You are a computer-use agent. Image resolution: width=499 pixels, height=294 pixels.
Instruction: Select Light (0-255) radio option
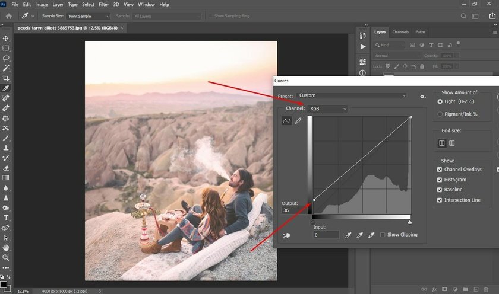(440, 101)
